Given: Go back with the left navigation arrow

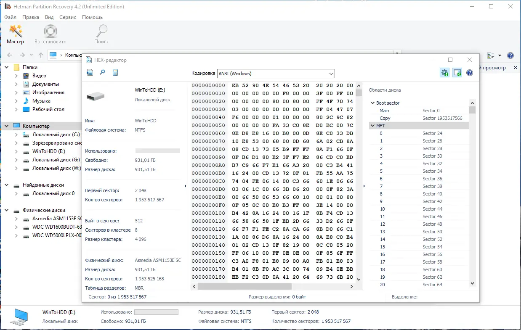Looking at the screenshot, I should [x=10, y=55].
